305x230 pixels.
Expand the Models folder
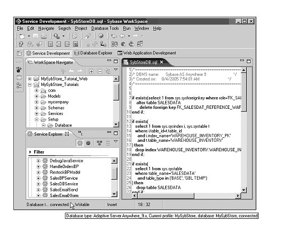(x=36, y=96)
